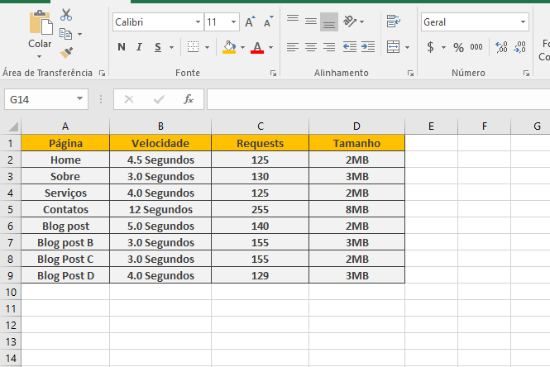Open Alinhamento group dialog launcher
The image size is (550, 367).
410,73
